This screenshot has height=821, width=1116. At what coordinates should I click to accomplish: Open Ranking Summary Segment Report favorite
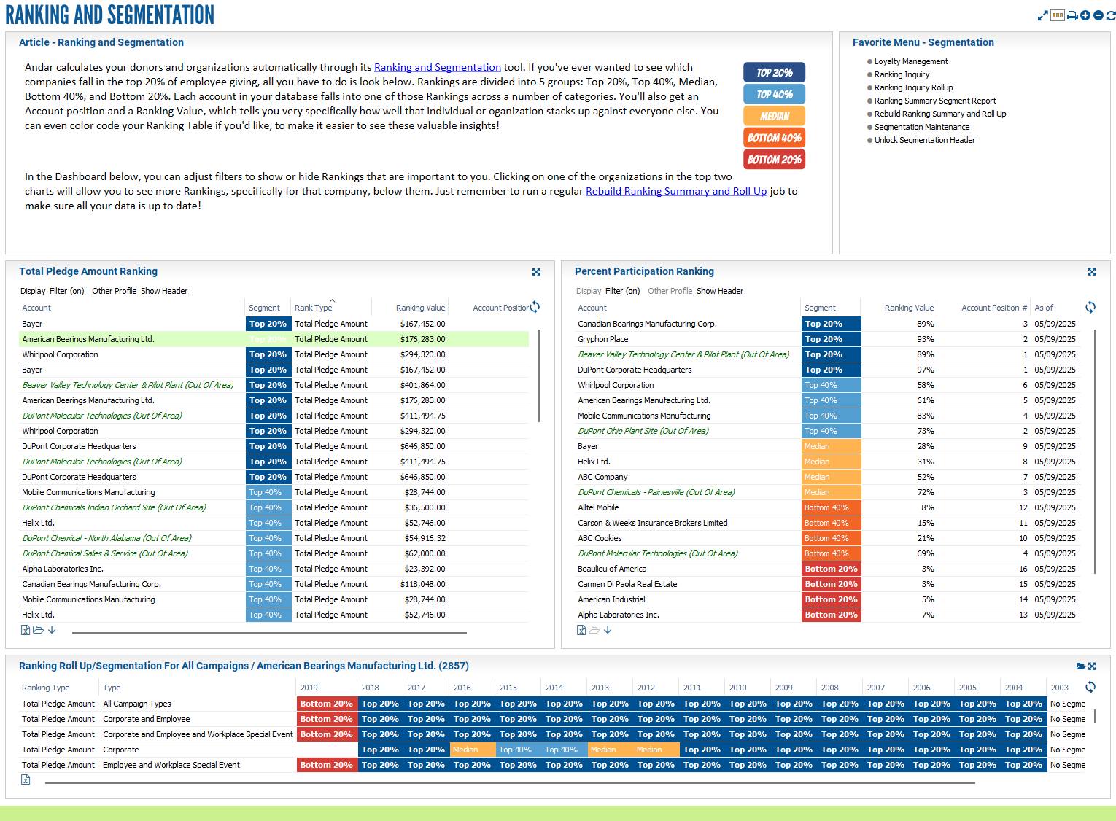pos(935,101)
